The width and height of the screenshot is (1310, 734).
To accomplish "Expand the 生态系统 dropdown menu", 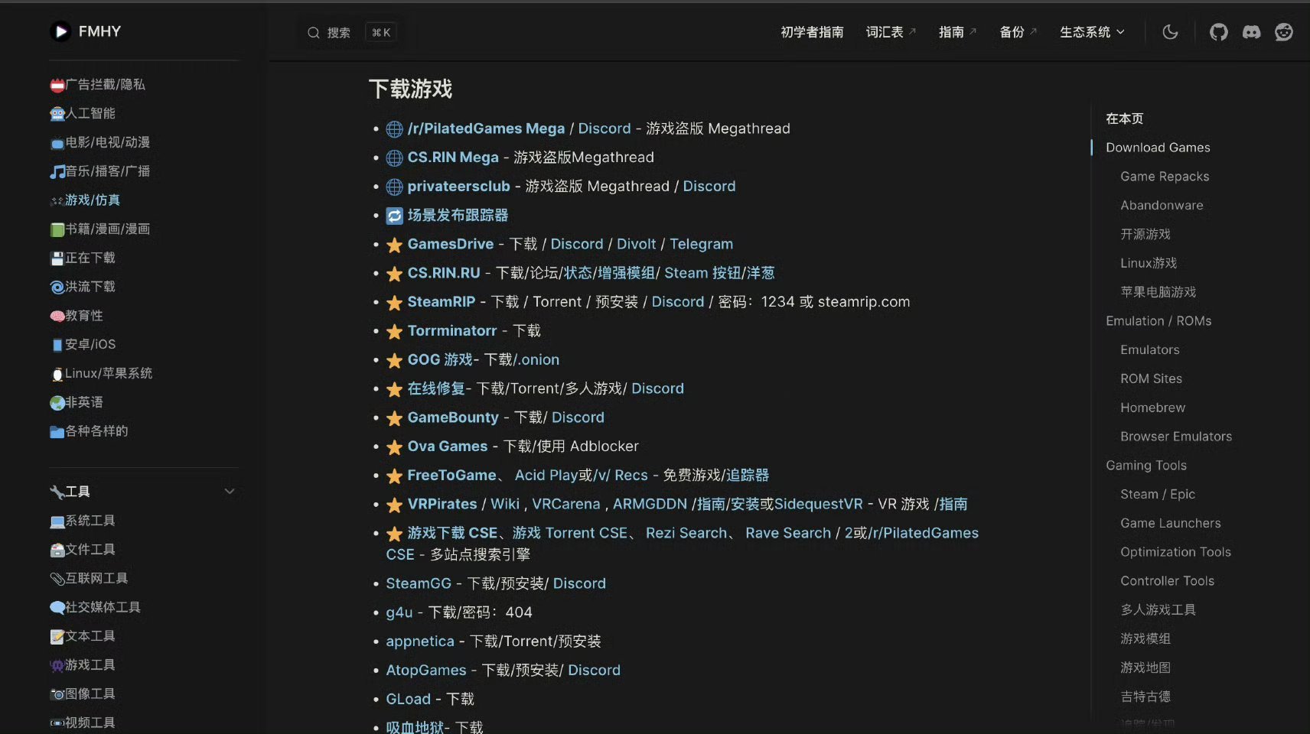I will [1092, 32].
